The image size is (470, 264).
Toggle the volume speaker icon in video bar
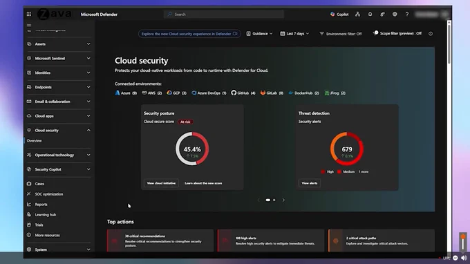click(x=464, y=258)
